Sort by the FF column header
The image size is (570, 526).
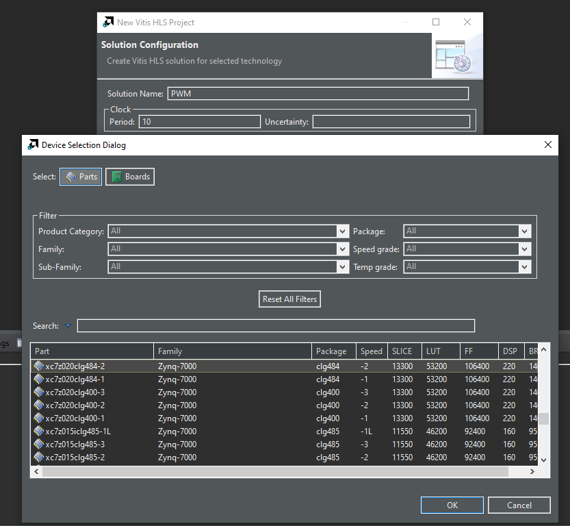tap(479, 351)
